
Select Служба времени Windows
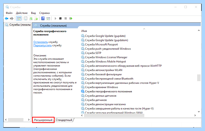[x=100, y=87]
